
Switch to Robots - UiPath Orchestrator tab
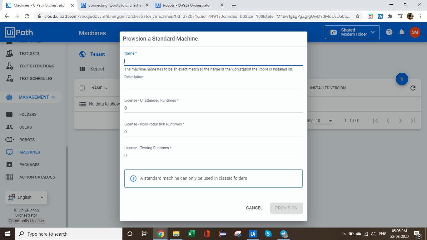[190, 5]
